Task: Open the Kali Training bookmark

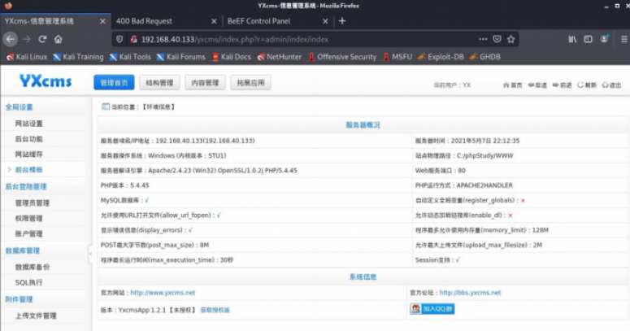Action: (78, 57)
